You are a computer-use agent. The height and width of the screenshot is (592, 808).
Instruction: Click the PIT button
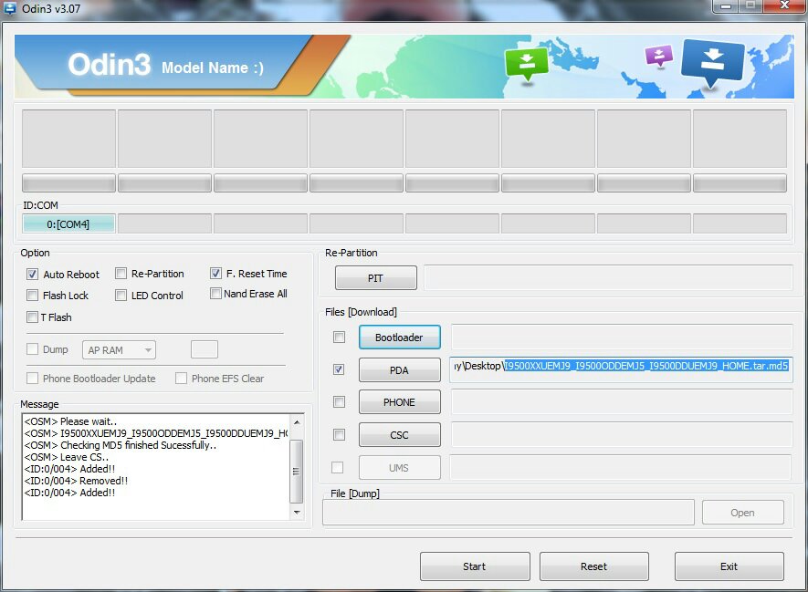click(x=375, y=278)
